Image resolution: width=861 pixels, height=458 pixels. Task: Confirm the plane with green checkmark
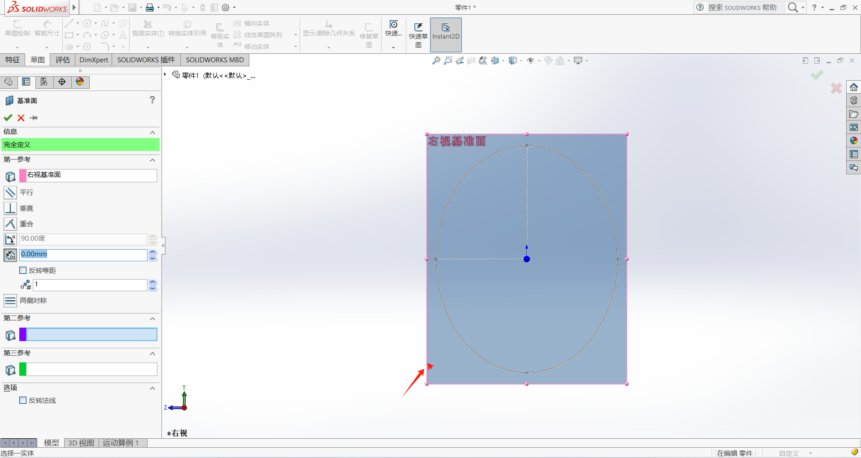pos(8,118)
